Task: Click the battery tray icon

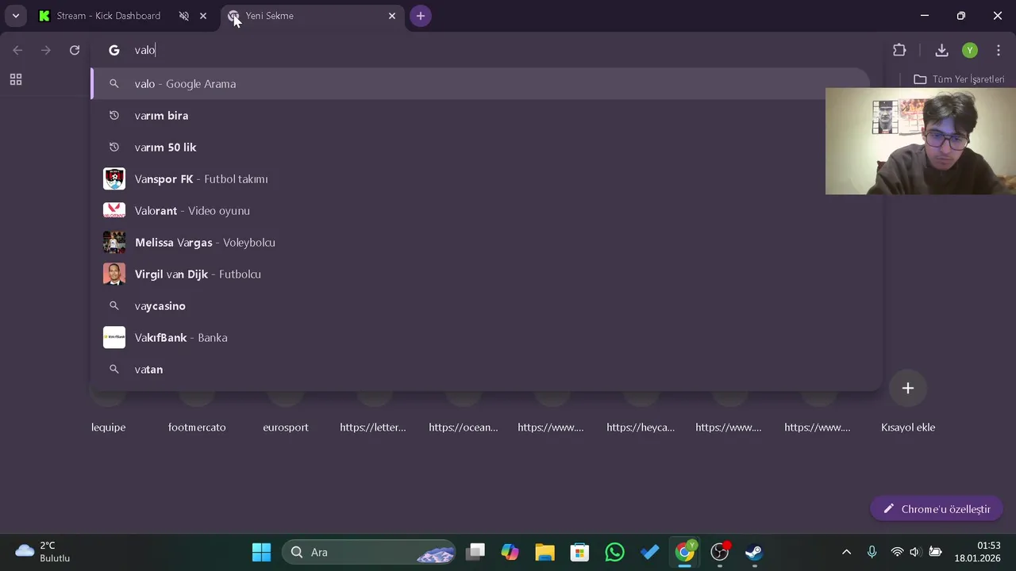Action: click(x=935, y=552)
